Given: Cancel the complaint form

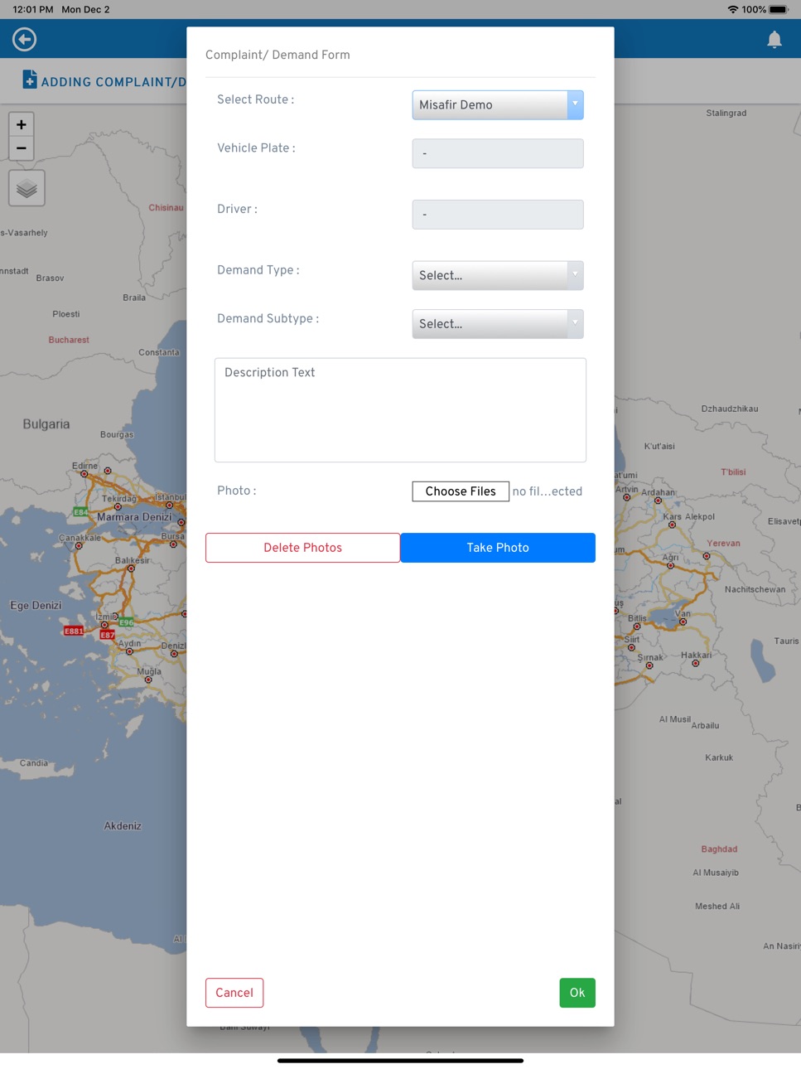Looking at the screenshot, I should coord(234,993).
